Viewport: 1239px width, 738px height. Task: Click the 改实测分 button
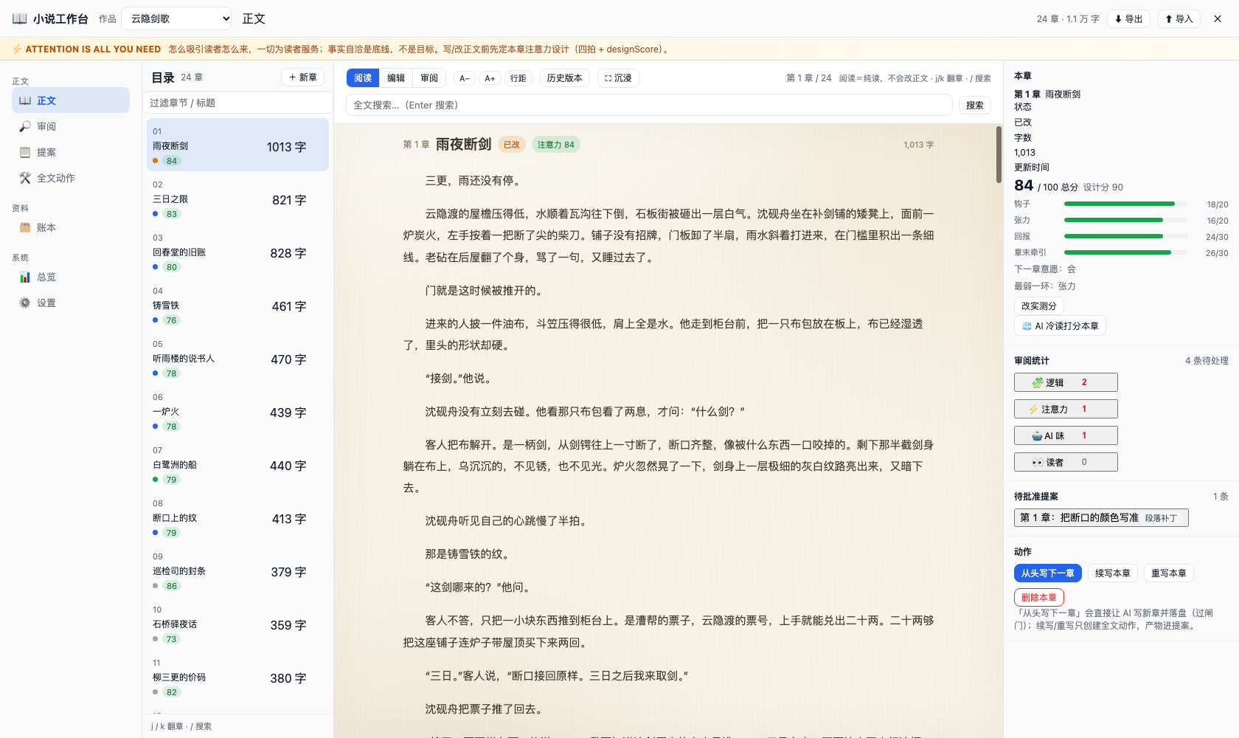[1038, 306]
